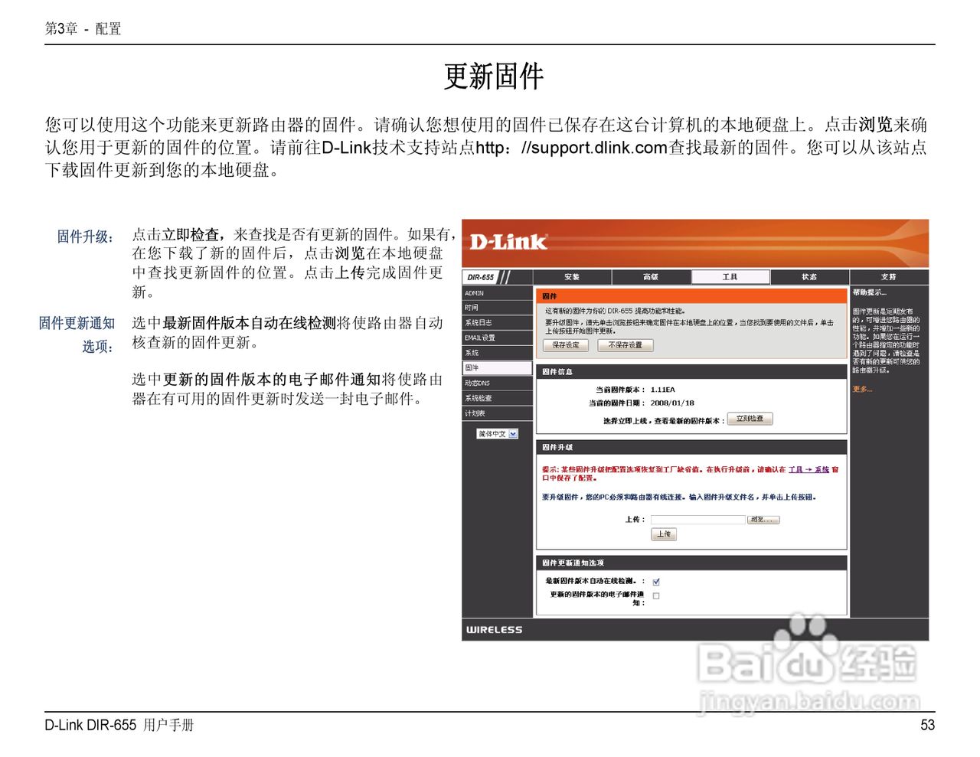Enable 更新的固件版本的电子邮件通知 checkbox
Screen dimensions: 980x757
pos(656,595)
